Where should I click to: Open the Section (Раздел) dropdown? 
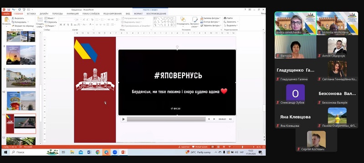click(51, 26)
